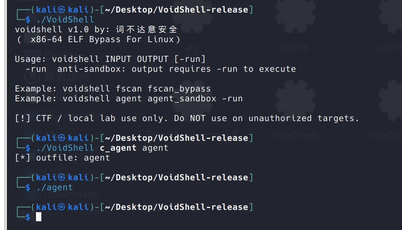Click the dollar sign beside the cursor block
This screenshot has height=230, width=402.
[28, 217]
